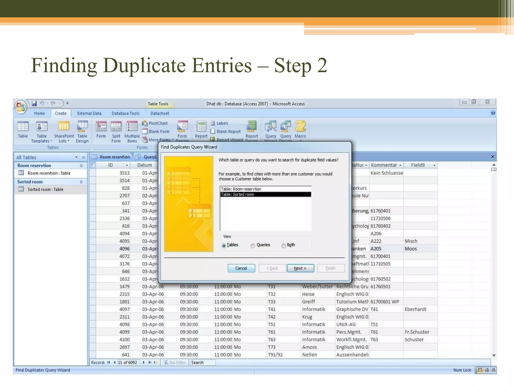Viewport: 514px width, 386px height.
Task: Collapse the Room reservtion group
Action: (81, 166)
